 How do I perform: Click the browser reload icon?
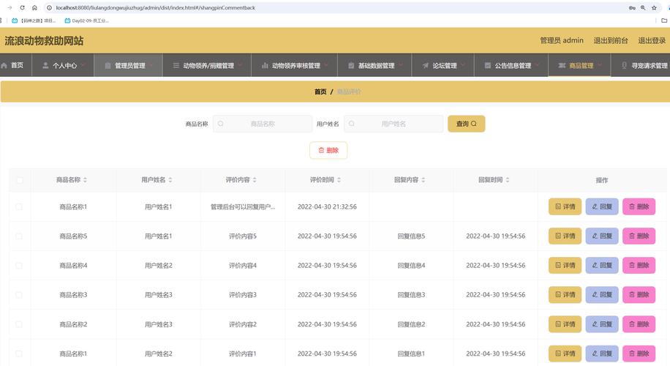(x=22, y=7)
